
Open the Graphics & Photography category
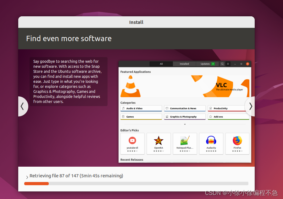[x=185, y=117]
